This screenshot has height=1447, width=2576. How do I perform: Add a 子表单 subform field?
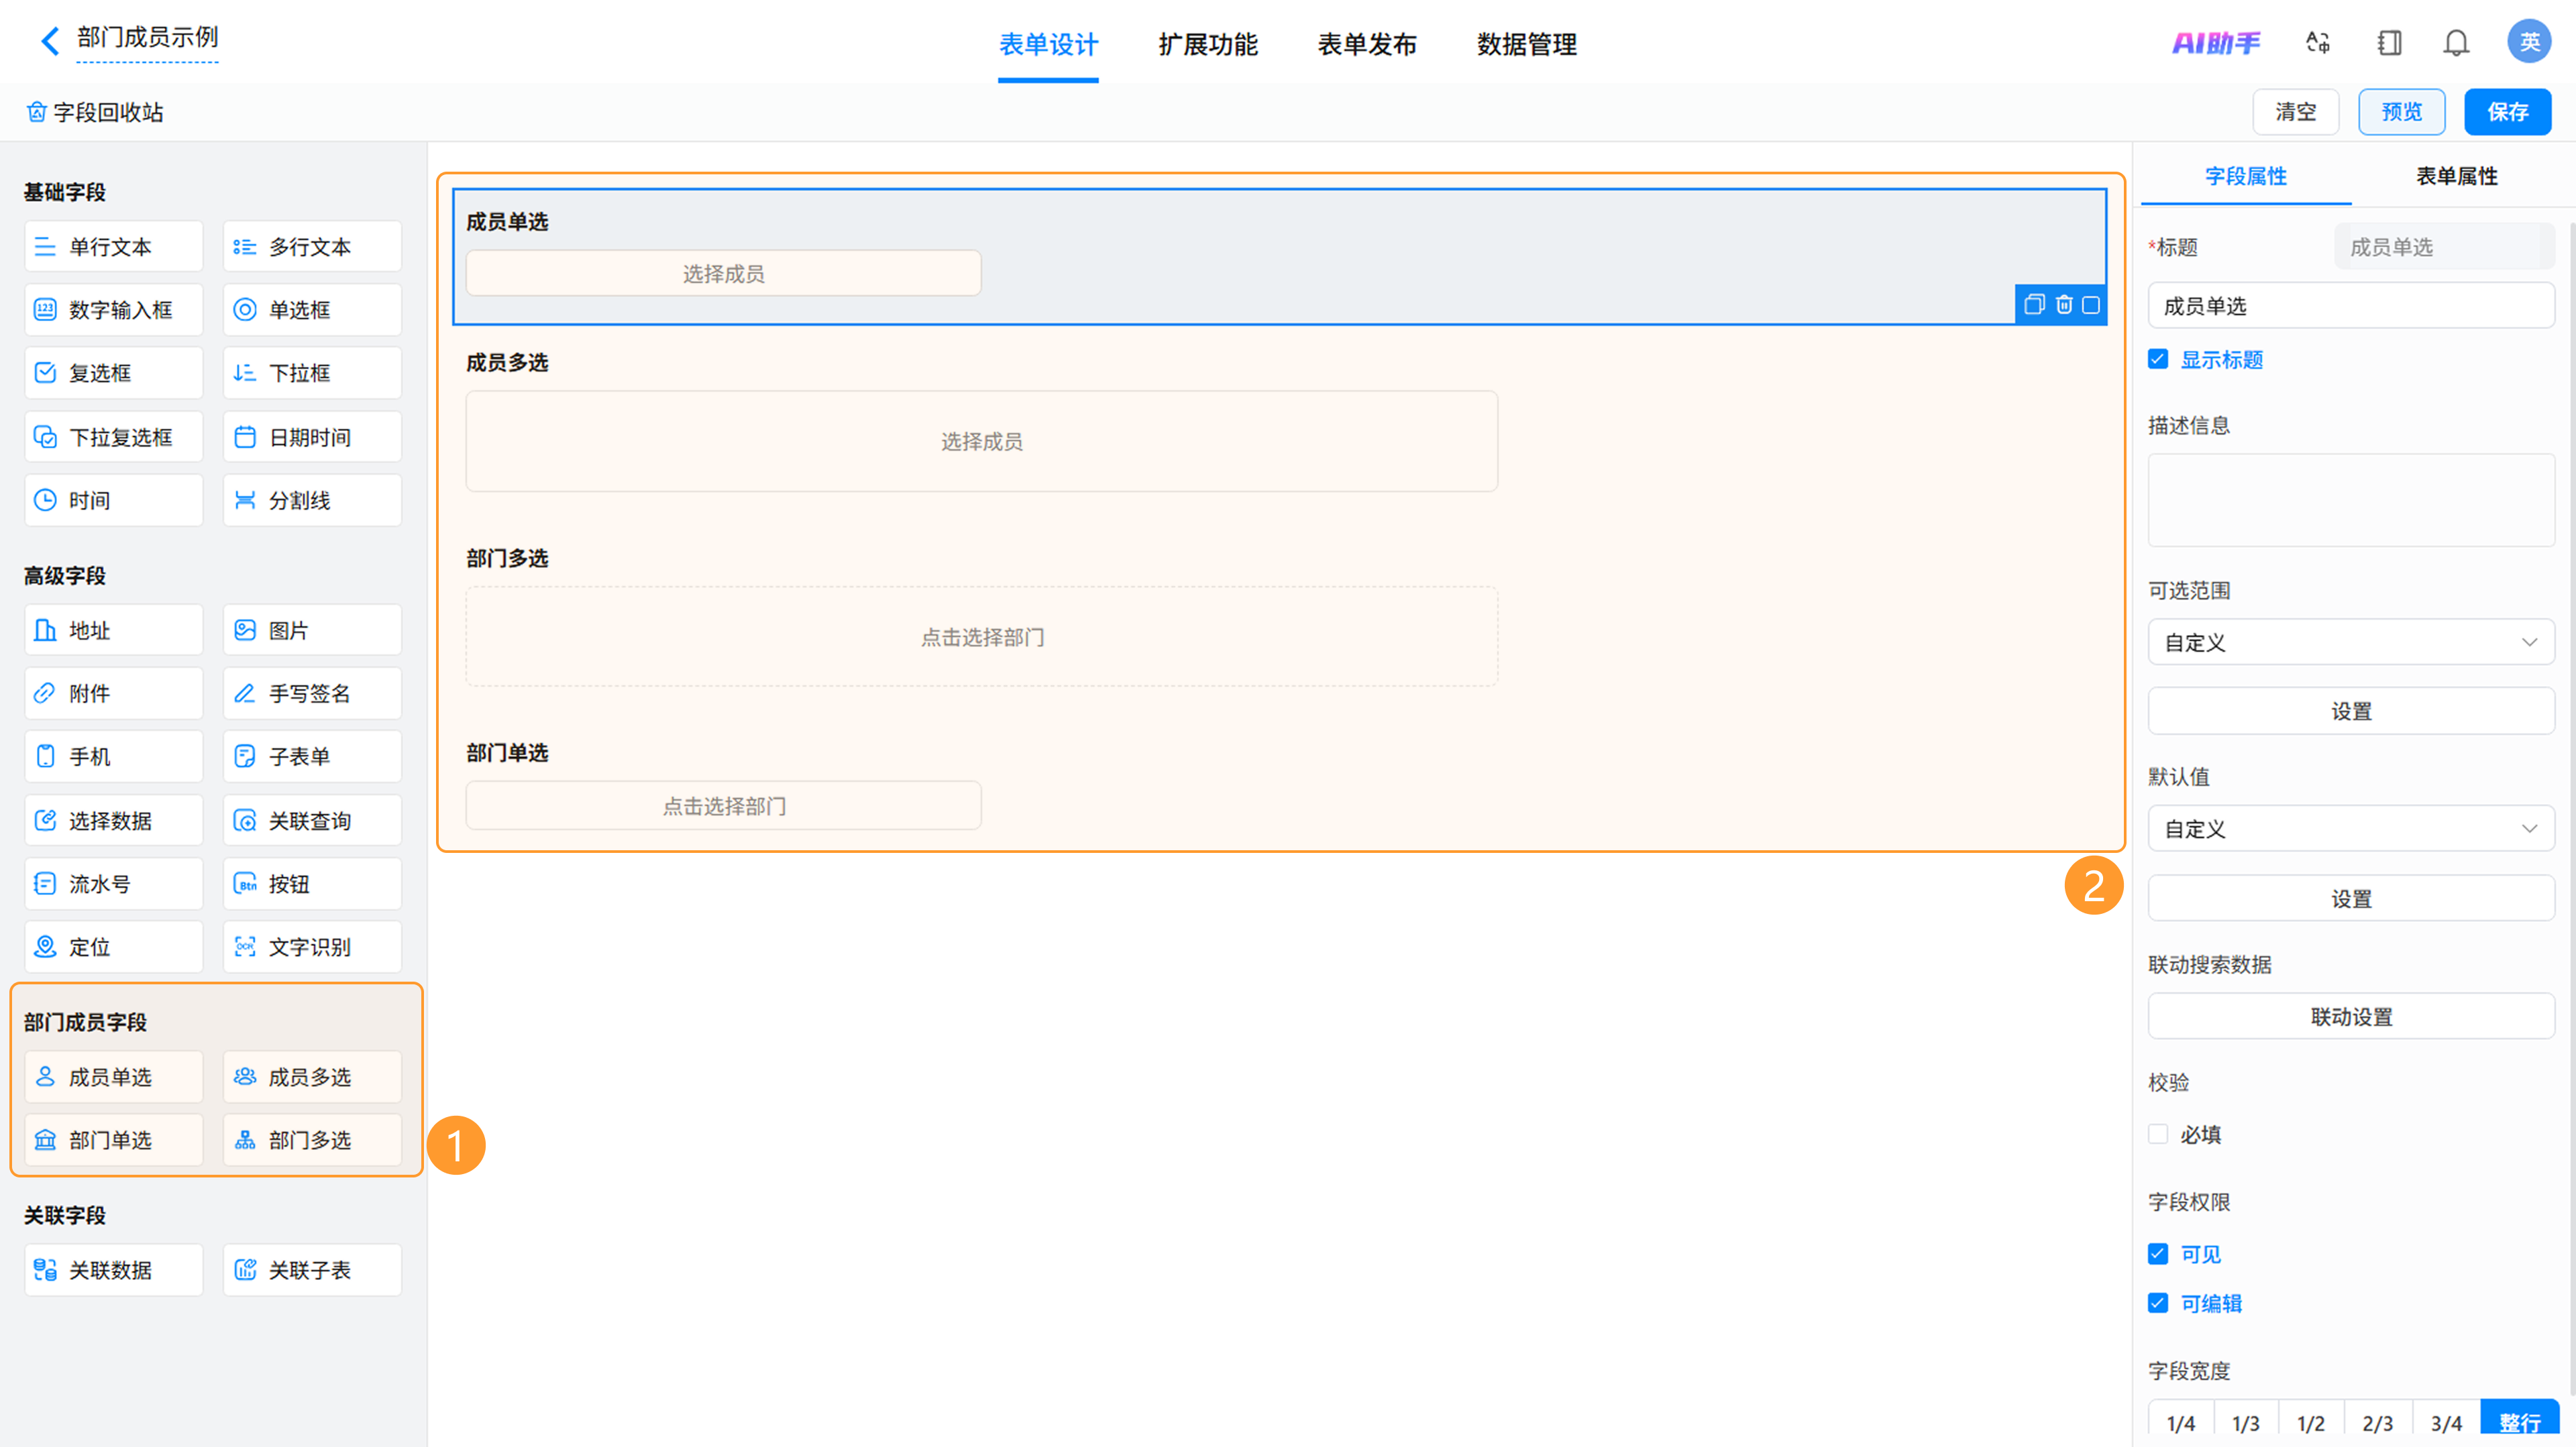tap(312, 756)
